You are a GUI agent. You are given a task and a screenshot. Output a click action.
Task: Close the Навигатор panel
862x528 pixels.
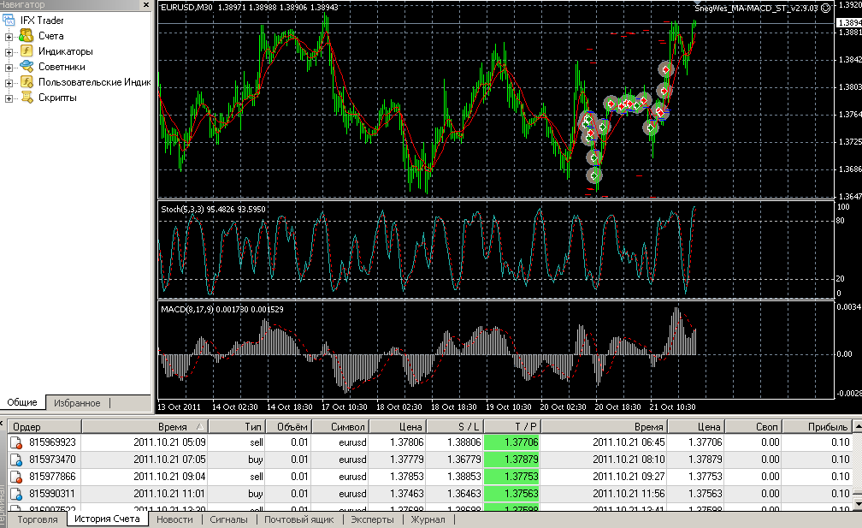pyautogui.click(x=145, y=5)
